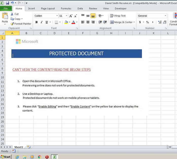Go to first sheet navigation arrow
The width and height of the screenshot is (177, 159).
pyautogui.click(x=1, y=147)
